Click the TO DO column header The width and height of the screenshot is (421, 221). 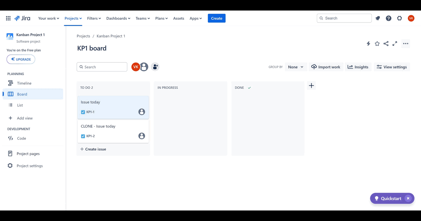point(87,88)
